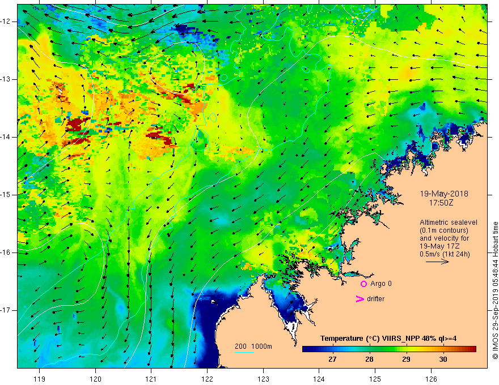499x385 pixels.
Task: Click latitude axis label -17
Action: [x=6, y=310]
